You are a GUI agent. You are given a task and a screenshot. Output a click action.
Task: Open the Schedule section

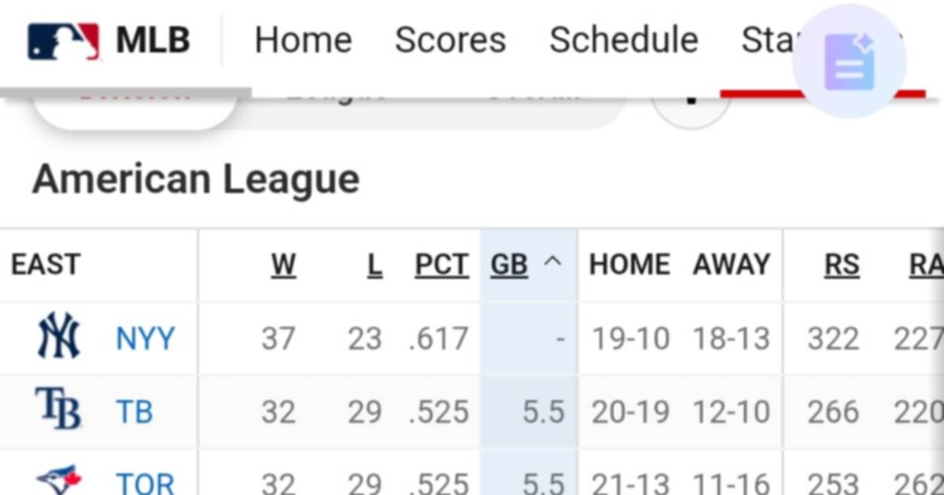pyautogui.click(x=624, y=39)
